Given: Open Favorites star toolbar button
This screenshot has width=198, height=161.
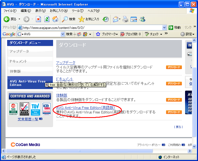Looking at the screenshot, I should click(x=89, y=19).
